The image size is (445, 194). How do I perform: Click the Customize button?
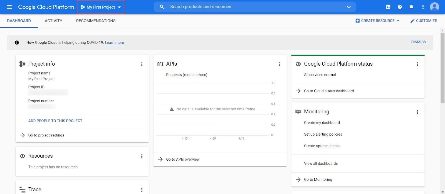(x=424, y=21)
